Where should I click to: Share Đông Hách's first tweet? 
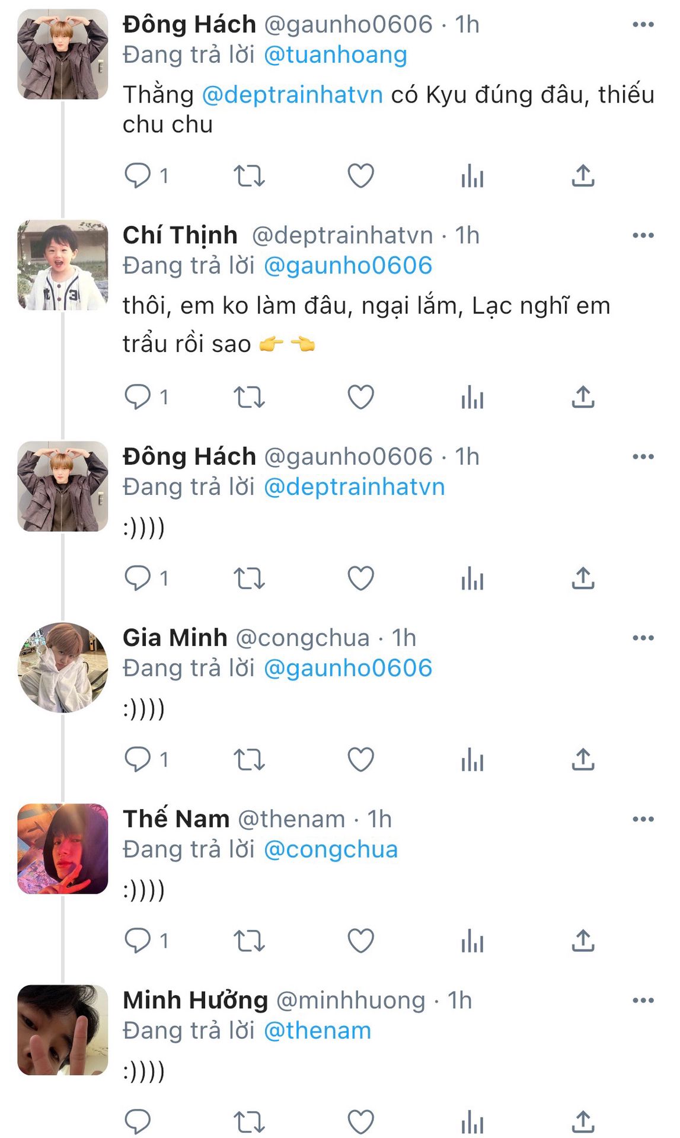[583, 176]
